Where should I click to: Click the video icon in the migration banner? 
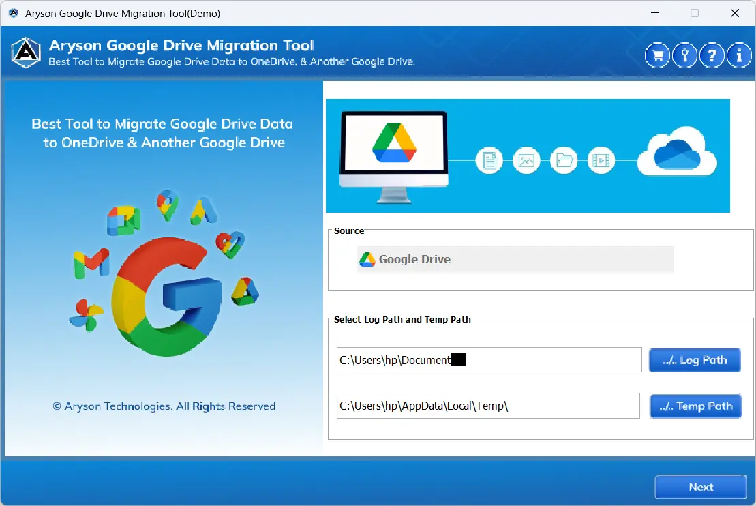click(601, 160)
